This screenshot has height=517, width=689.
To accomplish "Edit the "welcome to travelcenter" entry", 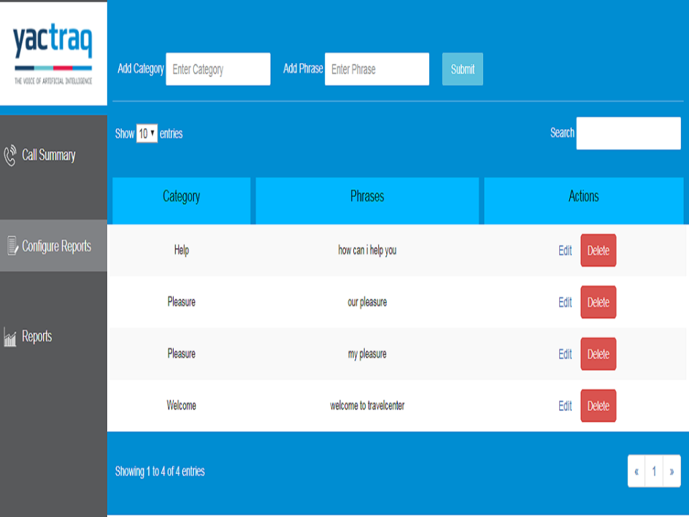I will pyautogui.click(x=564, y=406).
